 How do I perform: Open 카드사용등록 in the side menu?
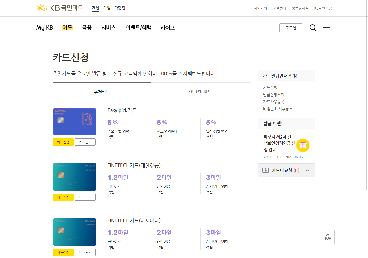click(x=274, y=102)
